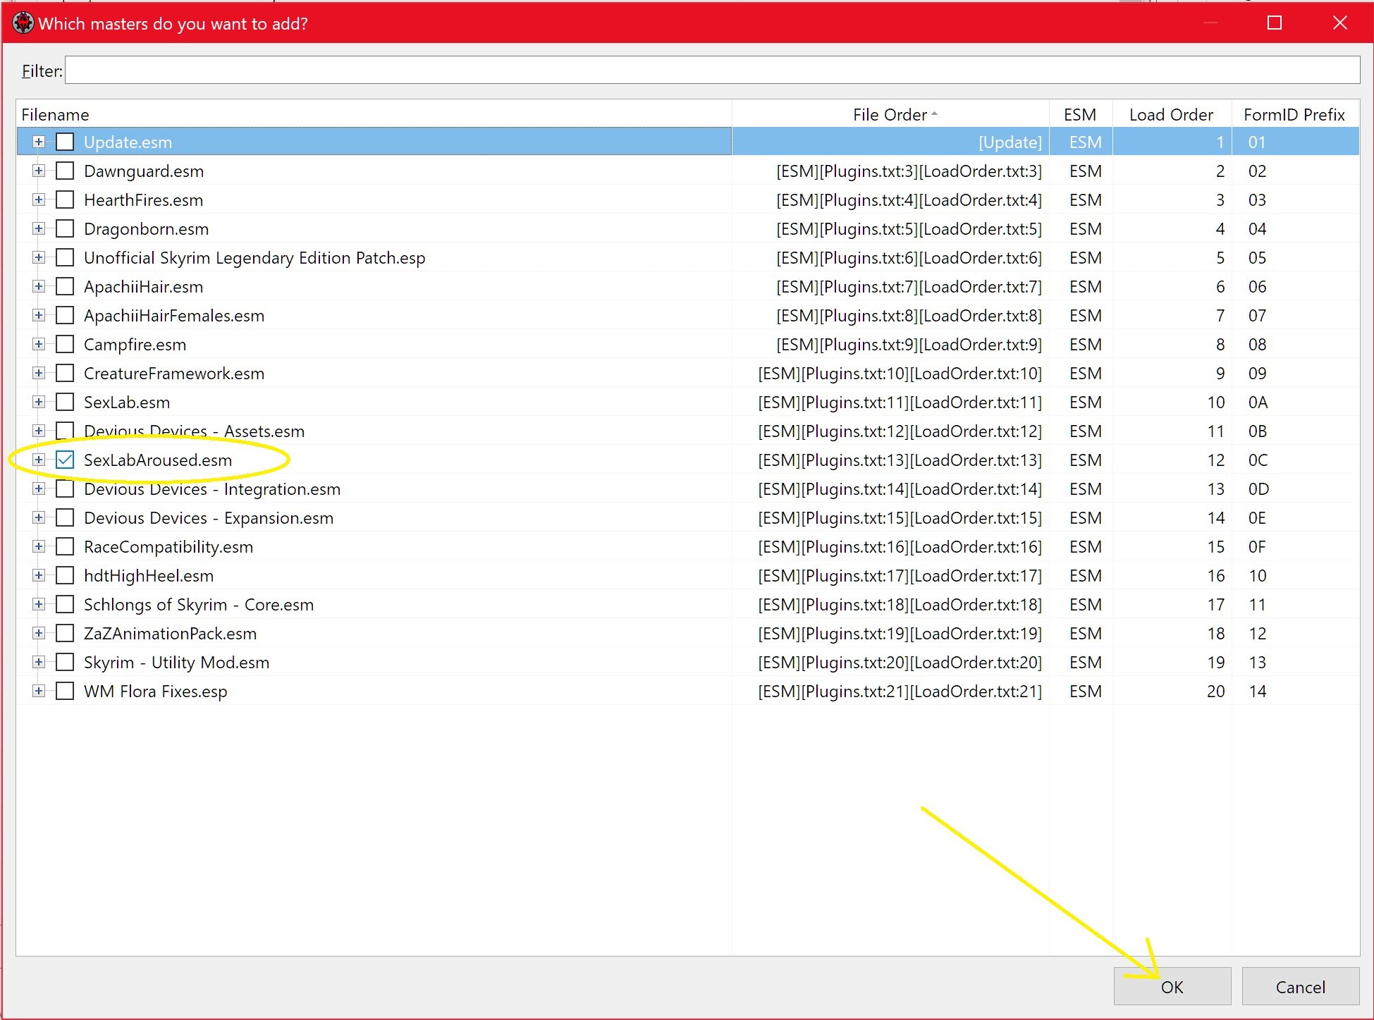Check the ApachiiHair.esm checkbox
1374x1020 pixels.
pyautogui.click(x=65, y=286)
